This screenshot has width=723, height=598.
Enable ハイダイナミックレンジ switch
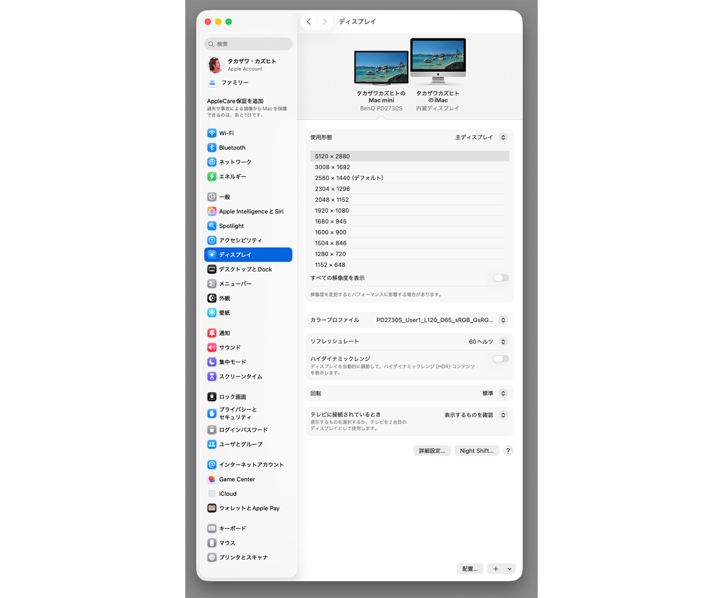[x=501, y=359]
